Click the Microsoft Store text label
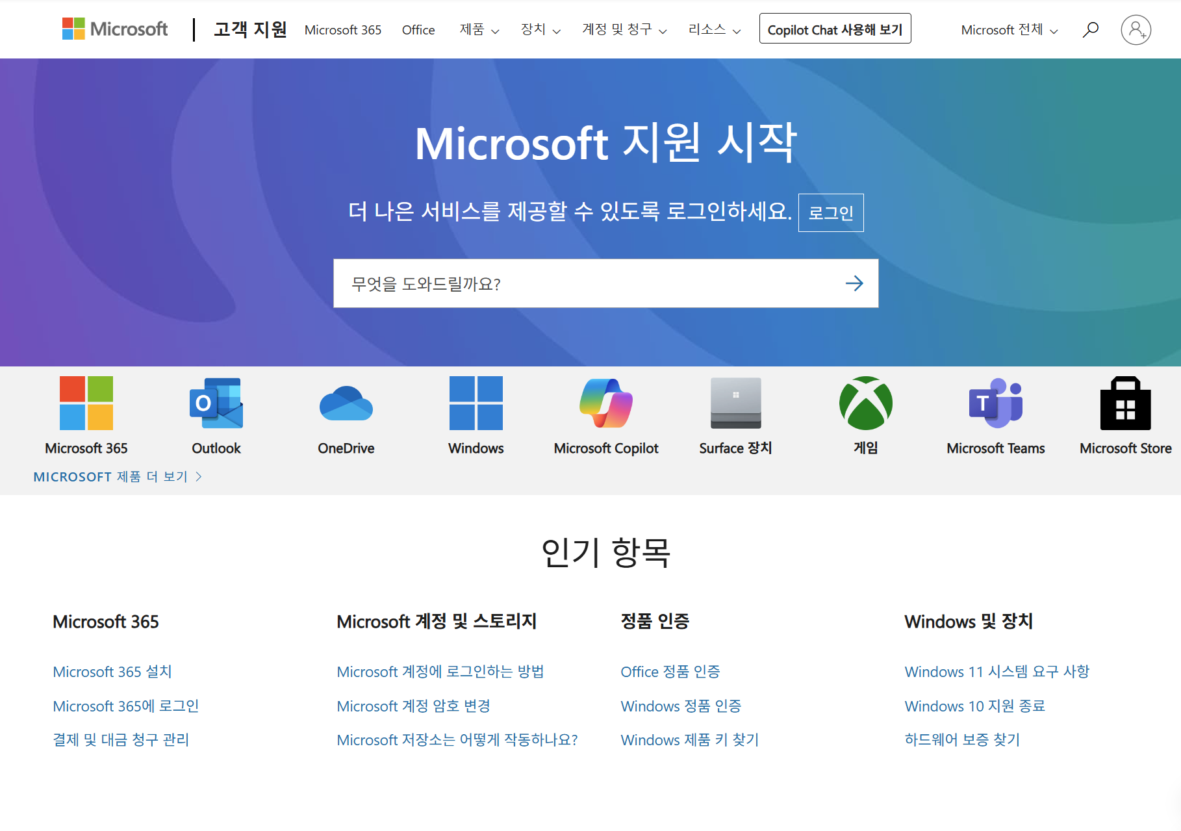The height and width of the screenshot is (831, 1181). click(x=1126, y=448)
